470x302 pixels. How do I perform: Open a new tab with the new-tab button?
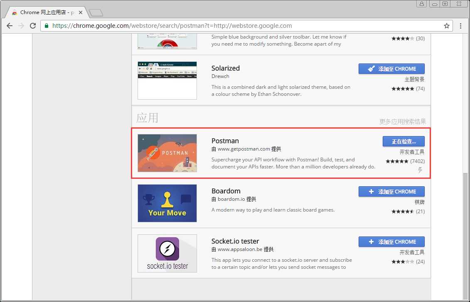96,12
